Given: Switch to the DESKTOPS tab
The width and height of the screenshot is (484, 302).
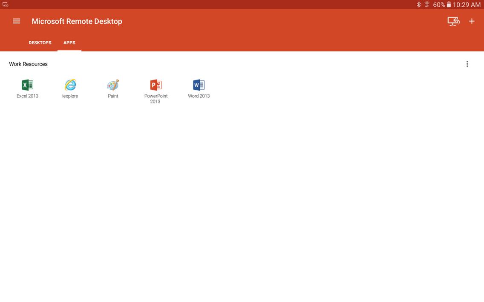Looking at the screenshot, I should 40,42.
